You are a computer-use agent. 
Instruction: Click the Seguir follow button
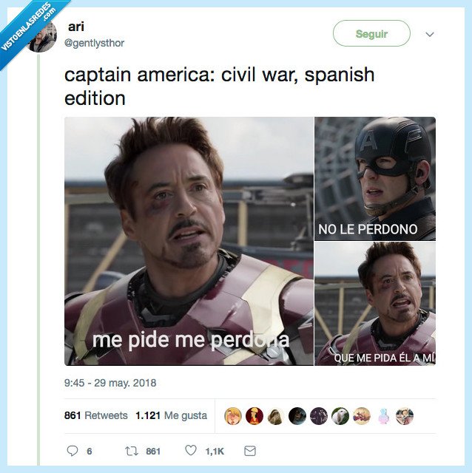tap(371, 33)
